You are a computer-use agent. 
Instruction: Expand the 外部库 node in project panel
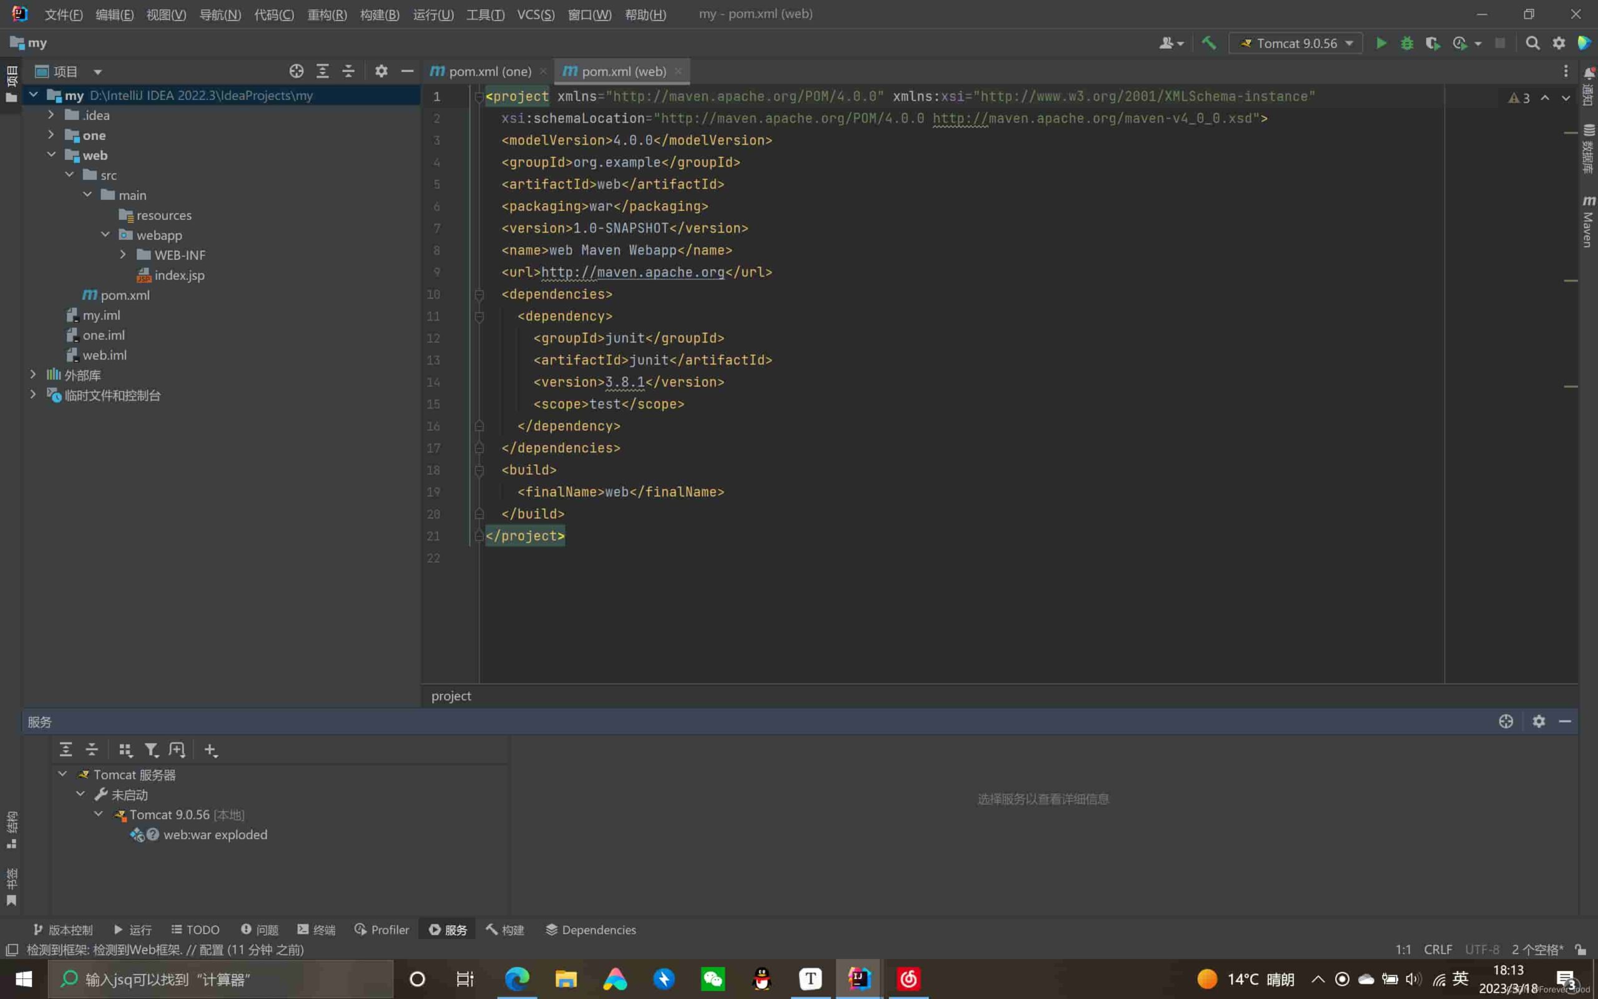click(32, 375)
